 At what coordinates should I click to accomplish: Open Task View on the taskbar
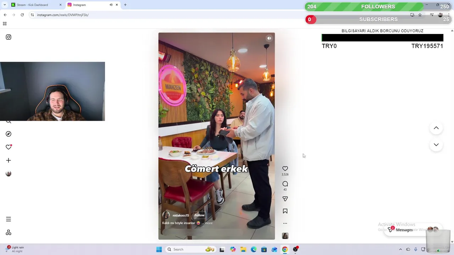coord(222,249)
